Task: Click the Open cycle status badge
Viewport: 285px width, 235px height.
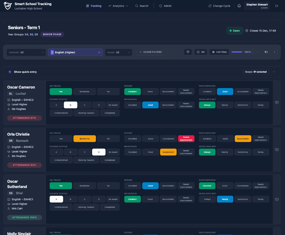Action: tap(235, 31)
